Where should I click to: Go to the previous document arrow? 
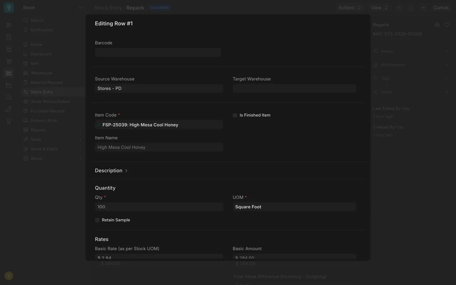tap(399, 7)
